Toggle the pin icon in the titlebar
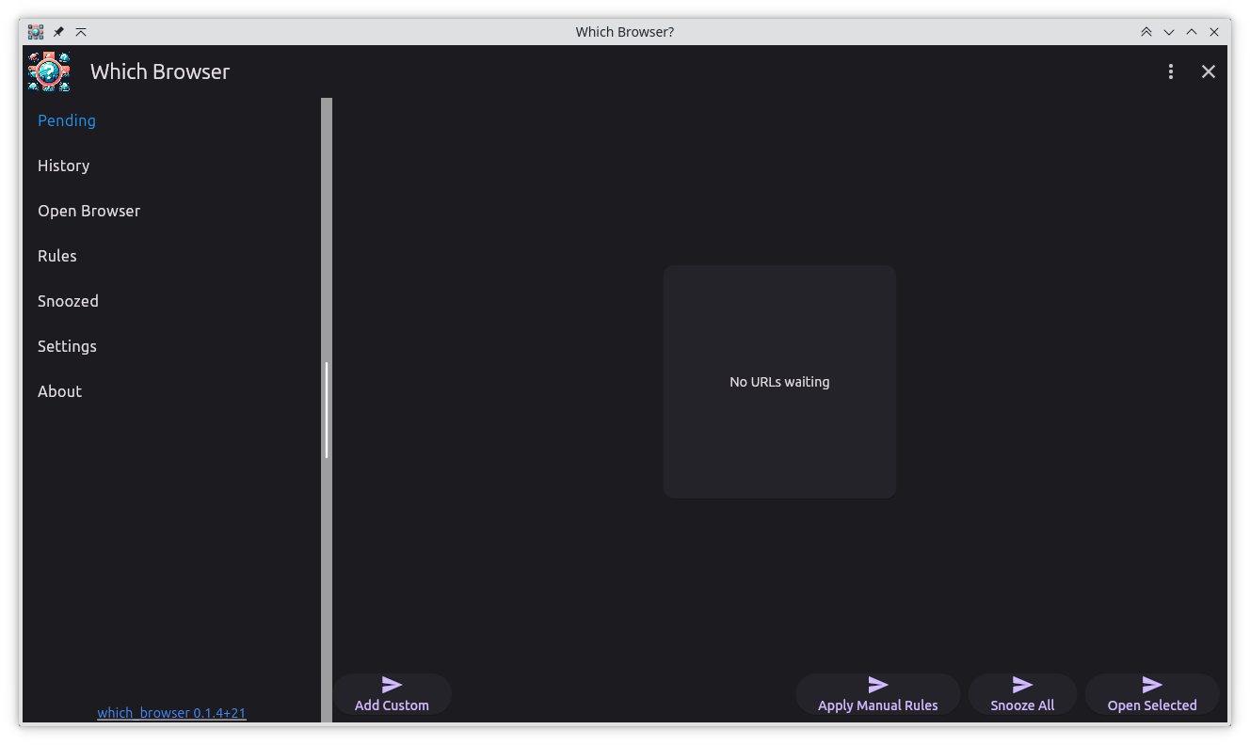 point(57,31)
